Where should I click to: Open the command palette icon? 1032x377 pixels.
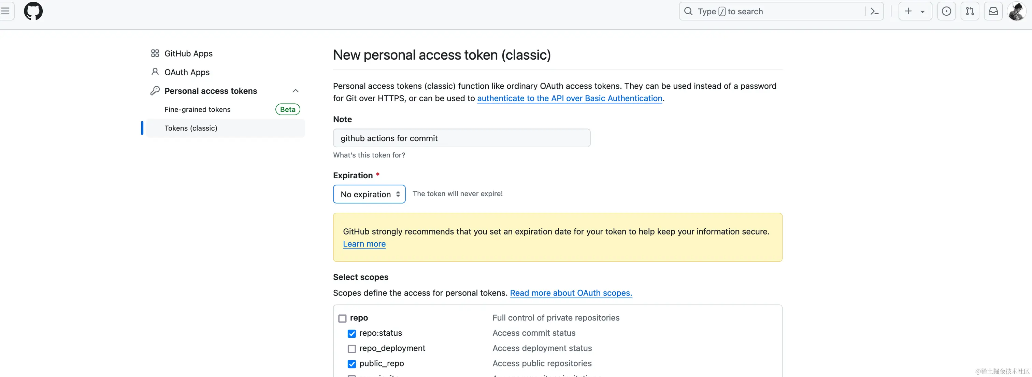coord(875,12)
